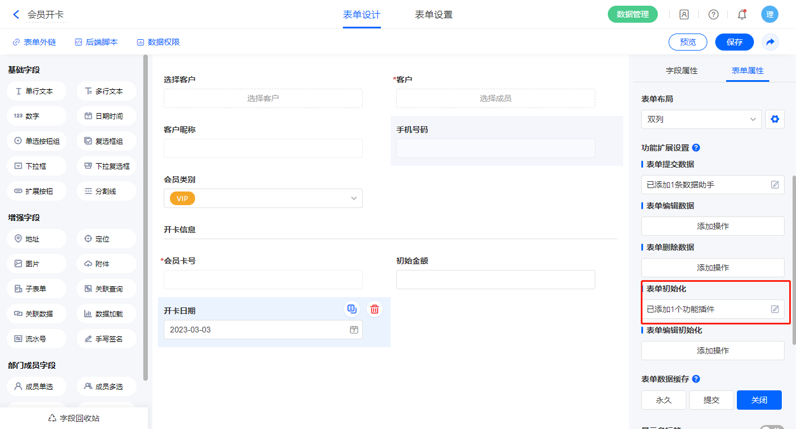Image resolution: width=796 pixels, height=429 pixels.
Task: Edit 表单提交数据 data helper entry icon
Action: click(x=774, y=185)
